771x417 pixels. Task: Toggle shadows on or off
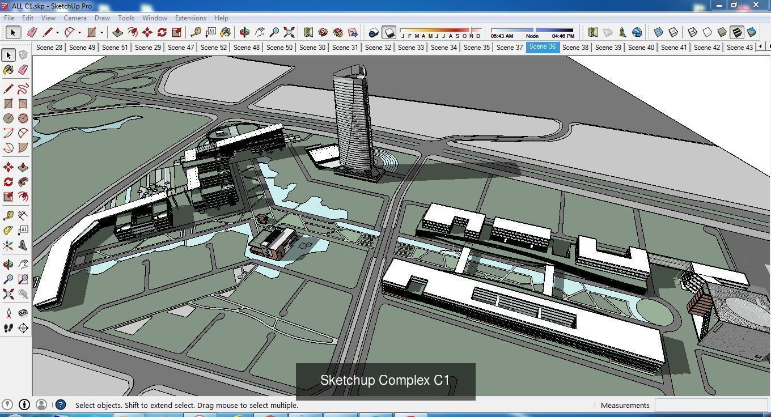388,32
